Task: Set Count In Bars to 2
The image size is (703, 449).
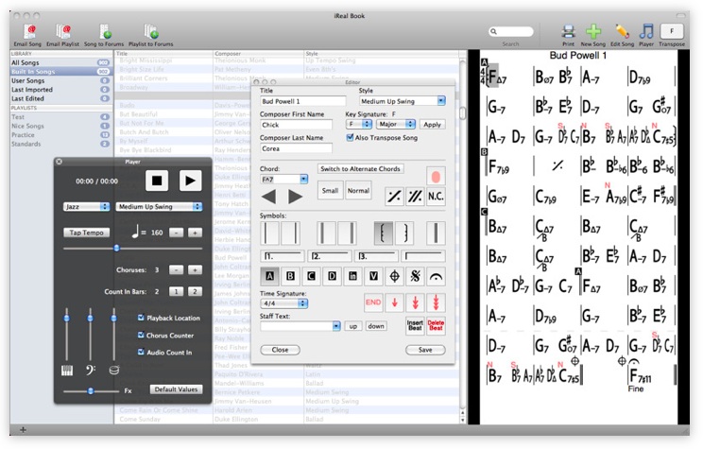Action: [195, 291]
